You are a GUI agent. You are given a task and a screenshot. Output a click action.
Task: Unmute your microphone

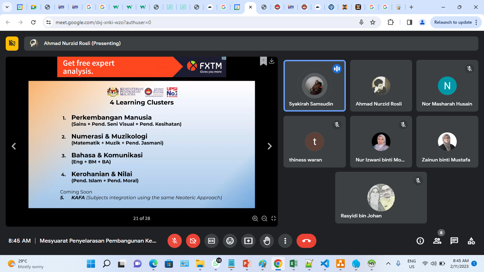tap(175, 241)
